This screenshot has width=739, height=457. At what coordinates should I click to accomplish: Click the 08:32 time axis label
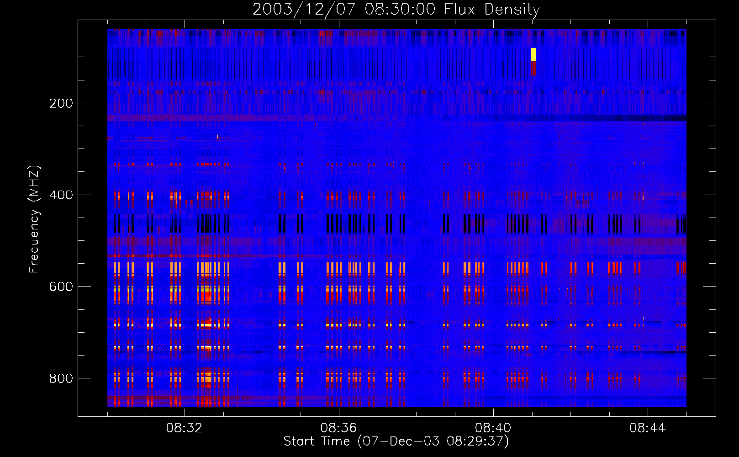(x=184, y=428)
